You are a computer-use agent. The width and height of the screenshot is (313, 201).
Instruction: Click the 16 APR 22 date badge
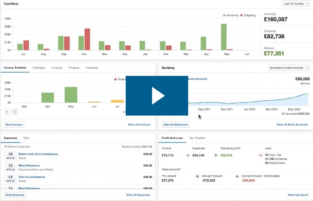10,156
